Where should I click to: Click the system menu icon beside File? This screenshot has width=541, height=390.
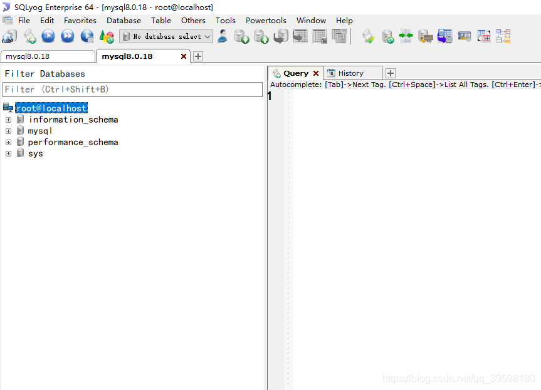tap(8, 20)
